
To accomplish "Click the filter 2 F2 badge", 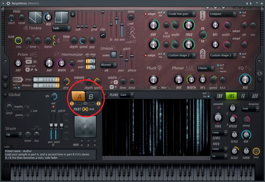I will (x=202, y=54).
